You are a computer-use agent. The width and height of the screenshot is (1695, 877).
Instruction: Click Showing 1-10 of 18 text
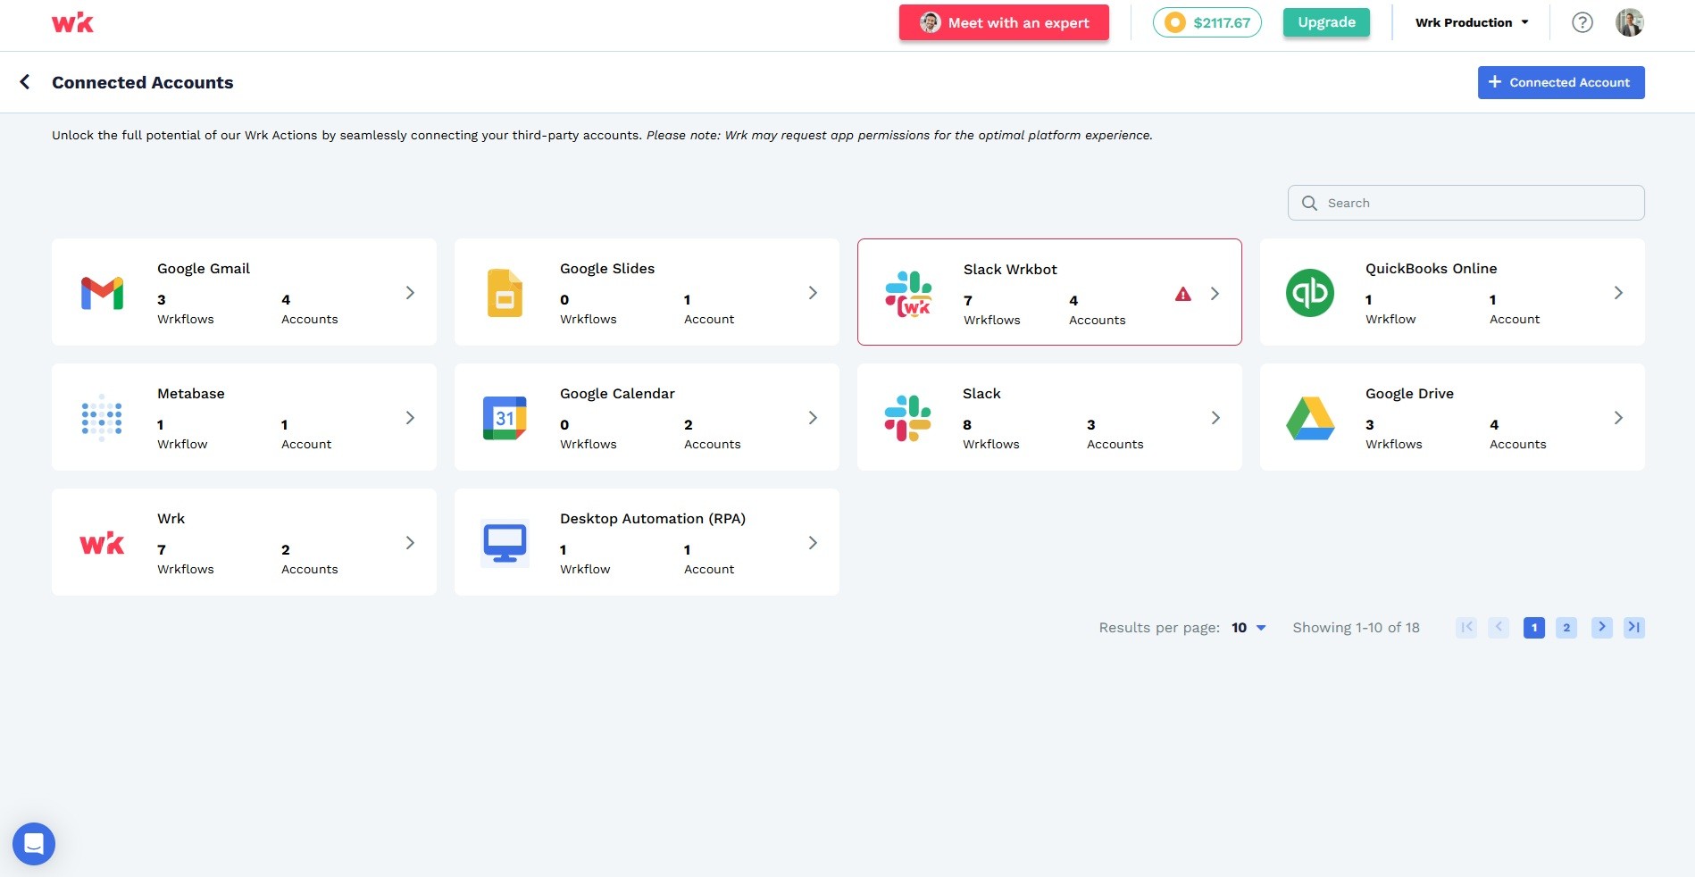(1356, 627)
